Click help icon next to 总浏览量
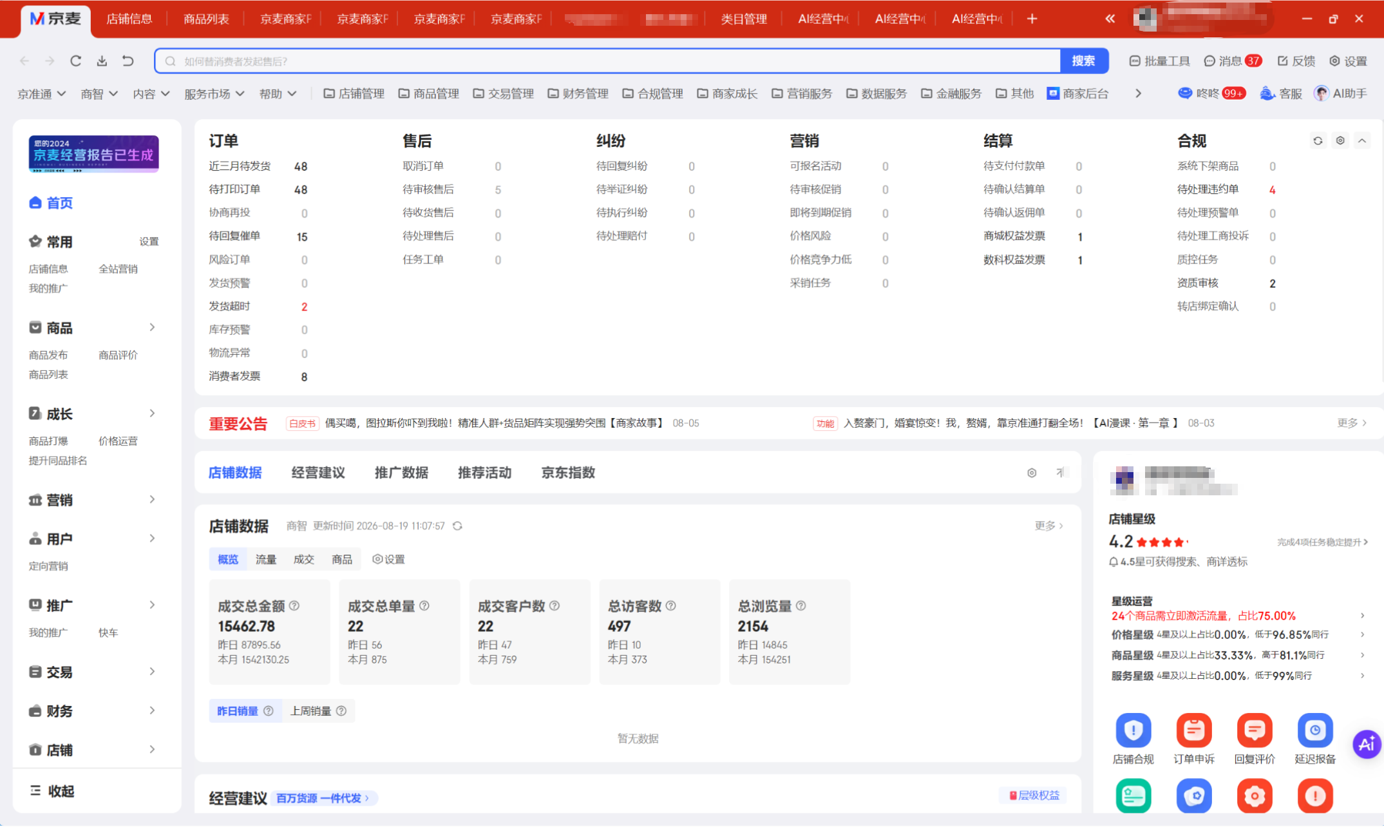 coord(801,605)
